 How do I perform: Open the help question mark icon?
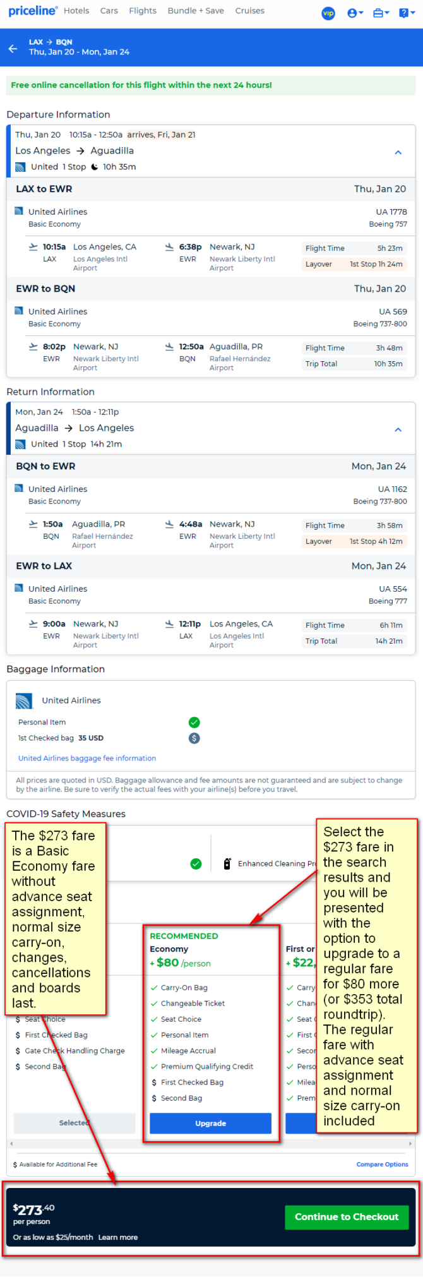[405, 13]
